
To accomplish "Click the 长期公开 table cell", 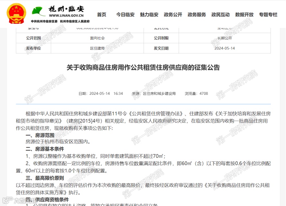I will tap(225, 38).
